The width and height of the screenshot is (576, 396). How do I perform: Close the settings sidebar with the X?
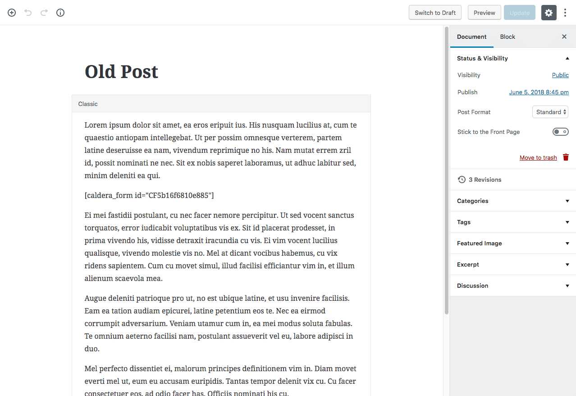[x=564, y=37]
